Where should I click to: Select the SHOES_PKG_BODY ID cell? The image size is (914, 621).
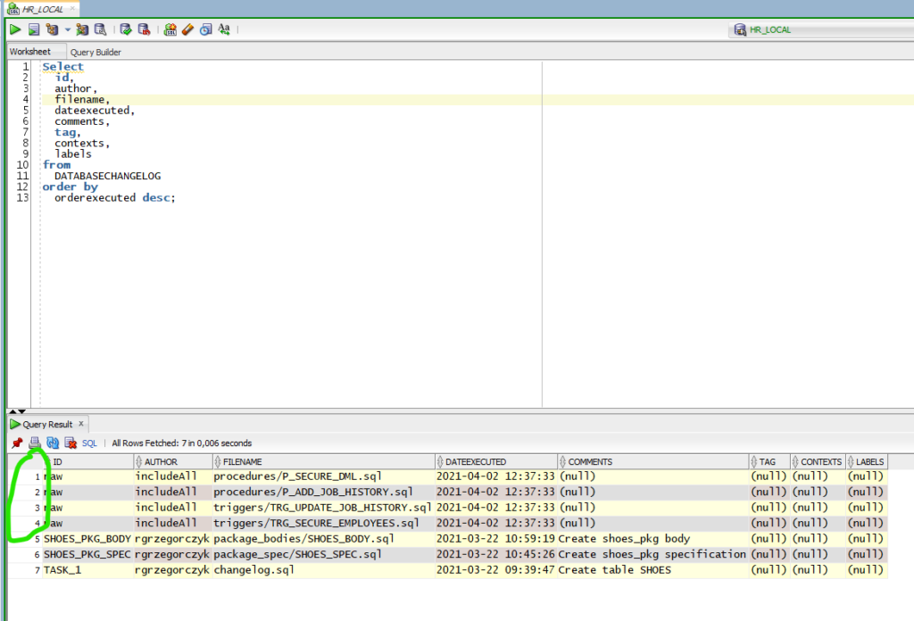[87, 539]
